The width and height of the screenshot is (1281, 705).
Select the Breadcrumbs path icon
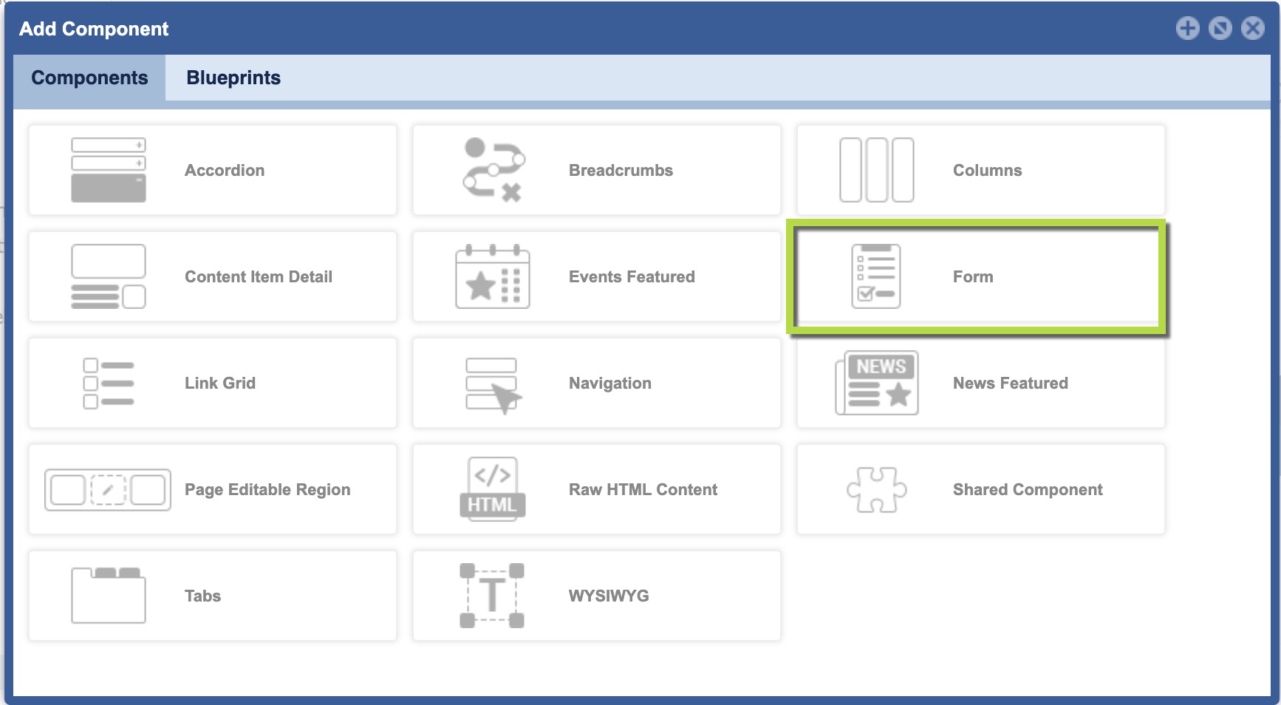coord(493,170)
